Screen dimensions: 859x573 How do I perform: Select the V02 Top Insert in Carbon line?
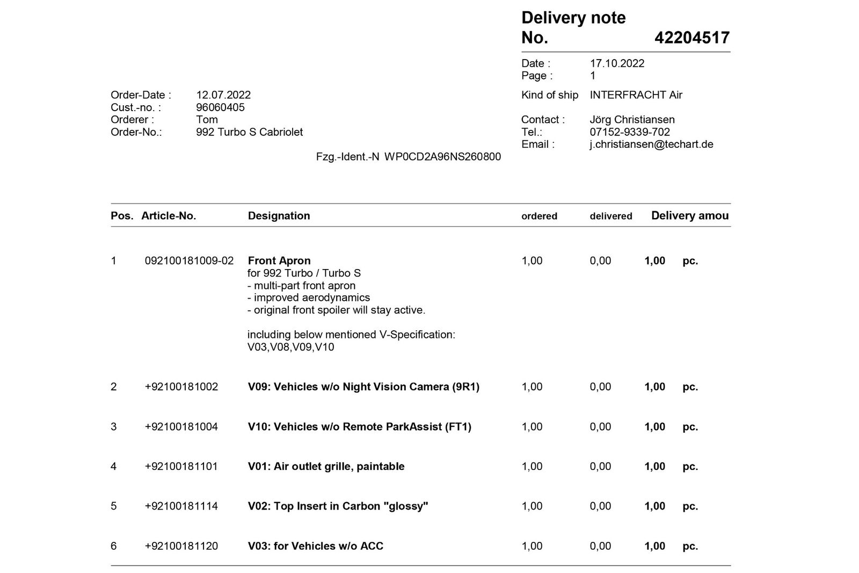click(338, 506)
